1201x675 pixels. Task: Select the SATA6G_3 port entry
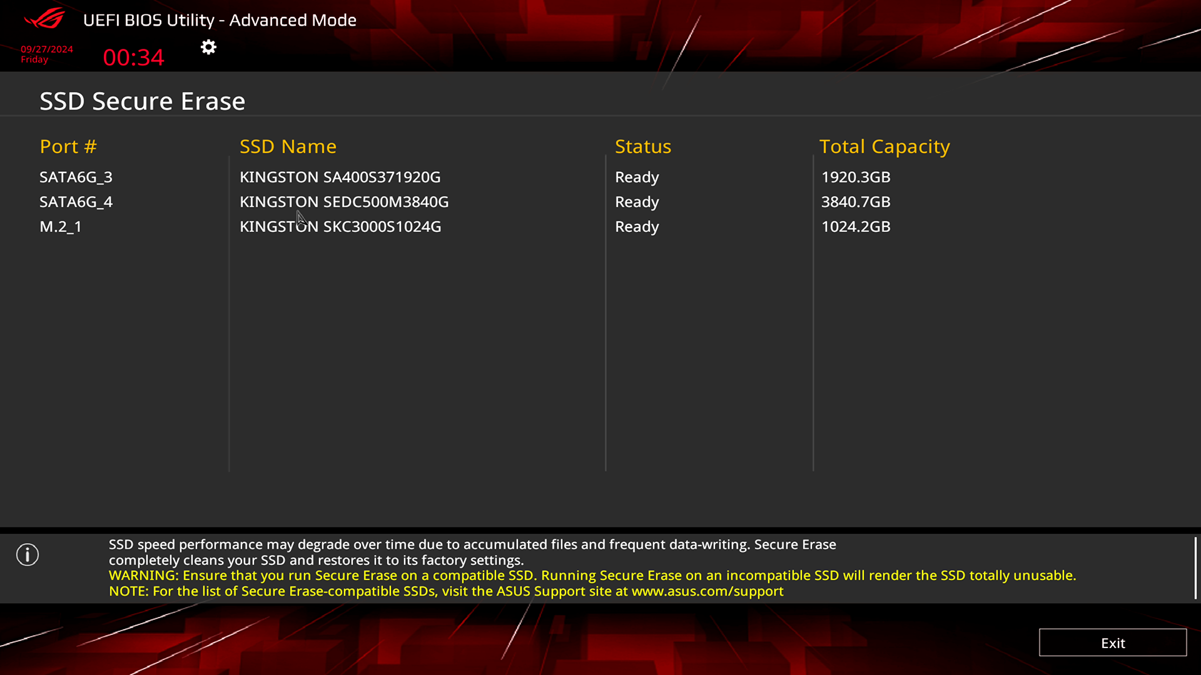pyautogui.click(x=76, y=177)
